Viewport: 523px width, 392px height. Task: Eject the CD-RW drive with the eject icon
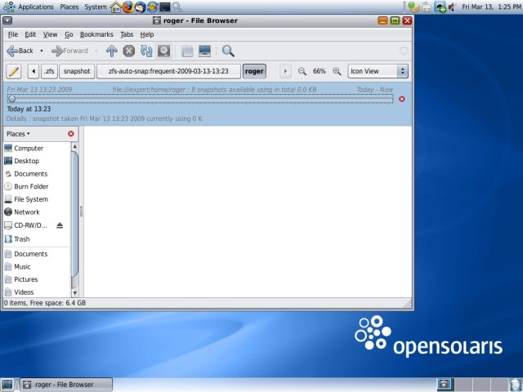(60, 225)
